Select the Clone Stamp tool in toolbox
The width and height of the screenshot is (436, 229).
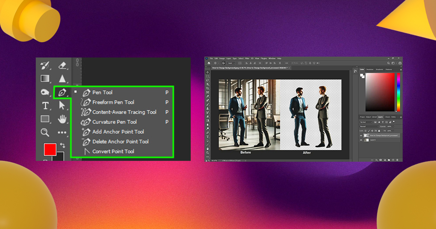[207, 109]
